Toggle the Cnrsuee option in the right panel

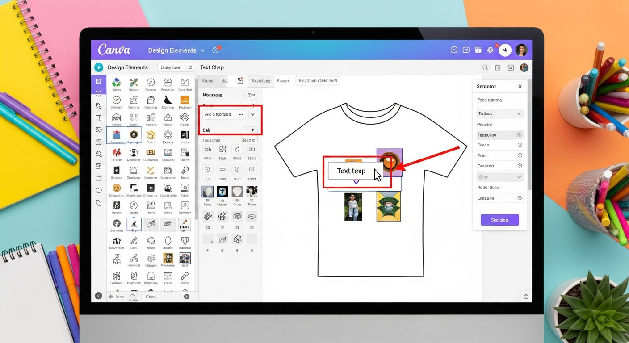[520, 198]
